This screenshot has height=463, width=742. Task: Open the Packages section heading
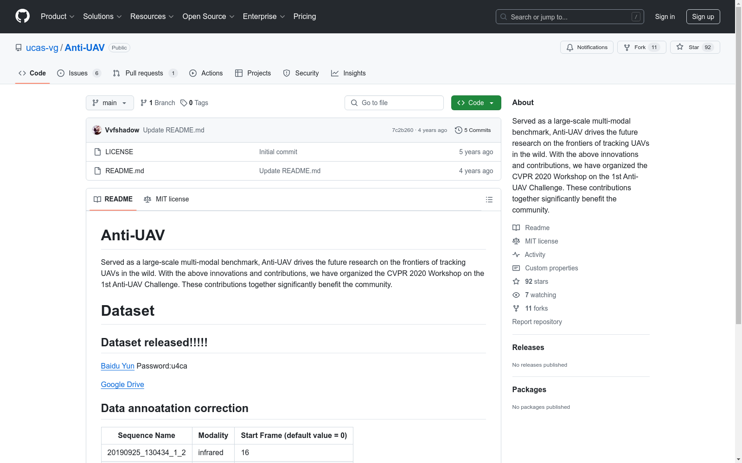tap(529, 389)
